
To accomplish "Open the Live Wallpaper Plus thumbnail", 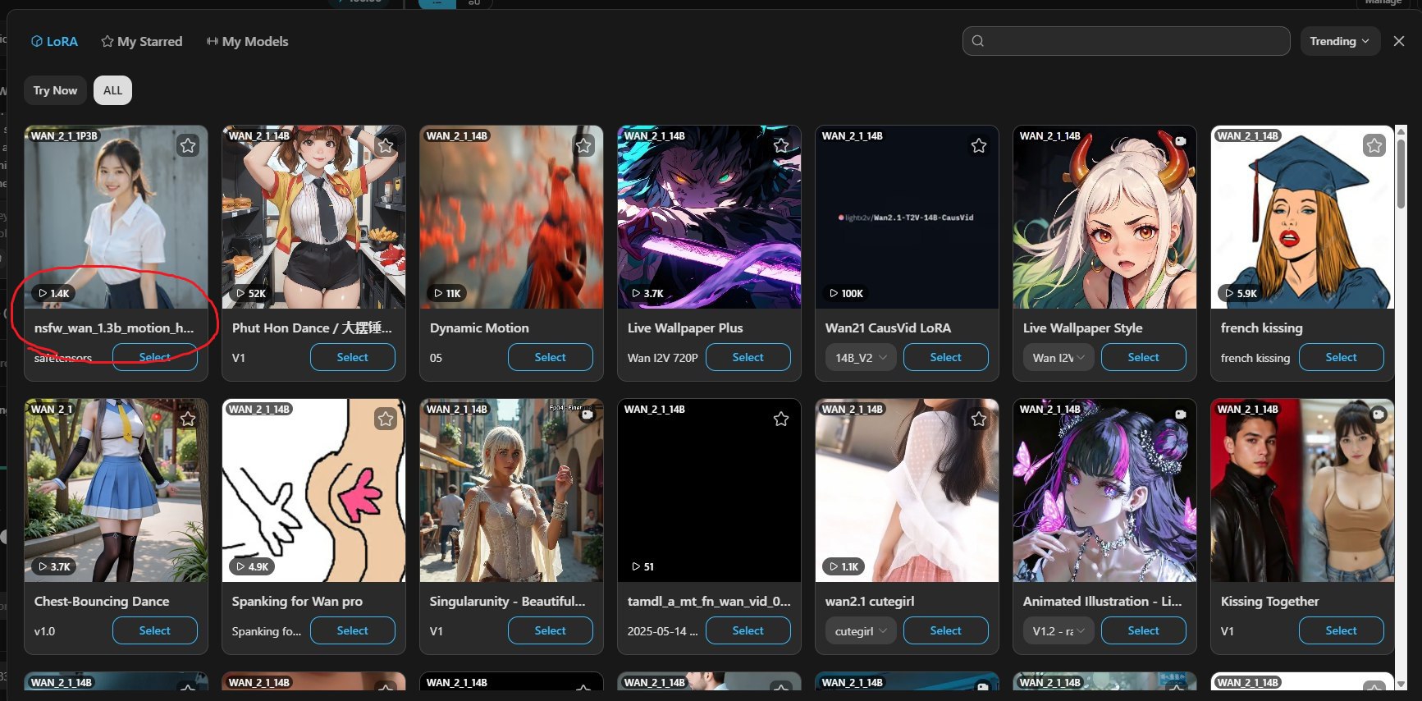I will pyautogui.click(x=709, y=218).
